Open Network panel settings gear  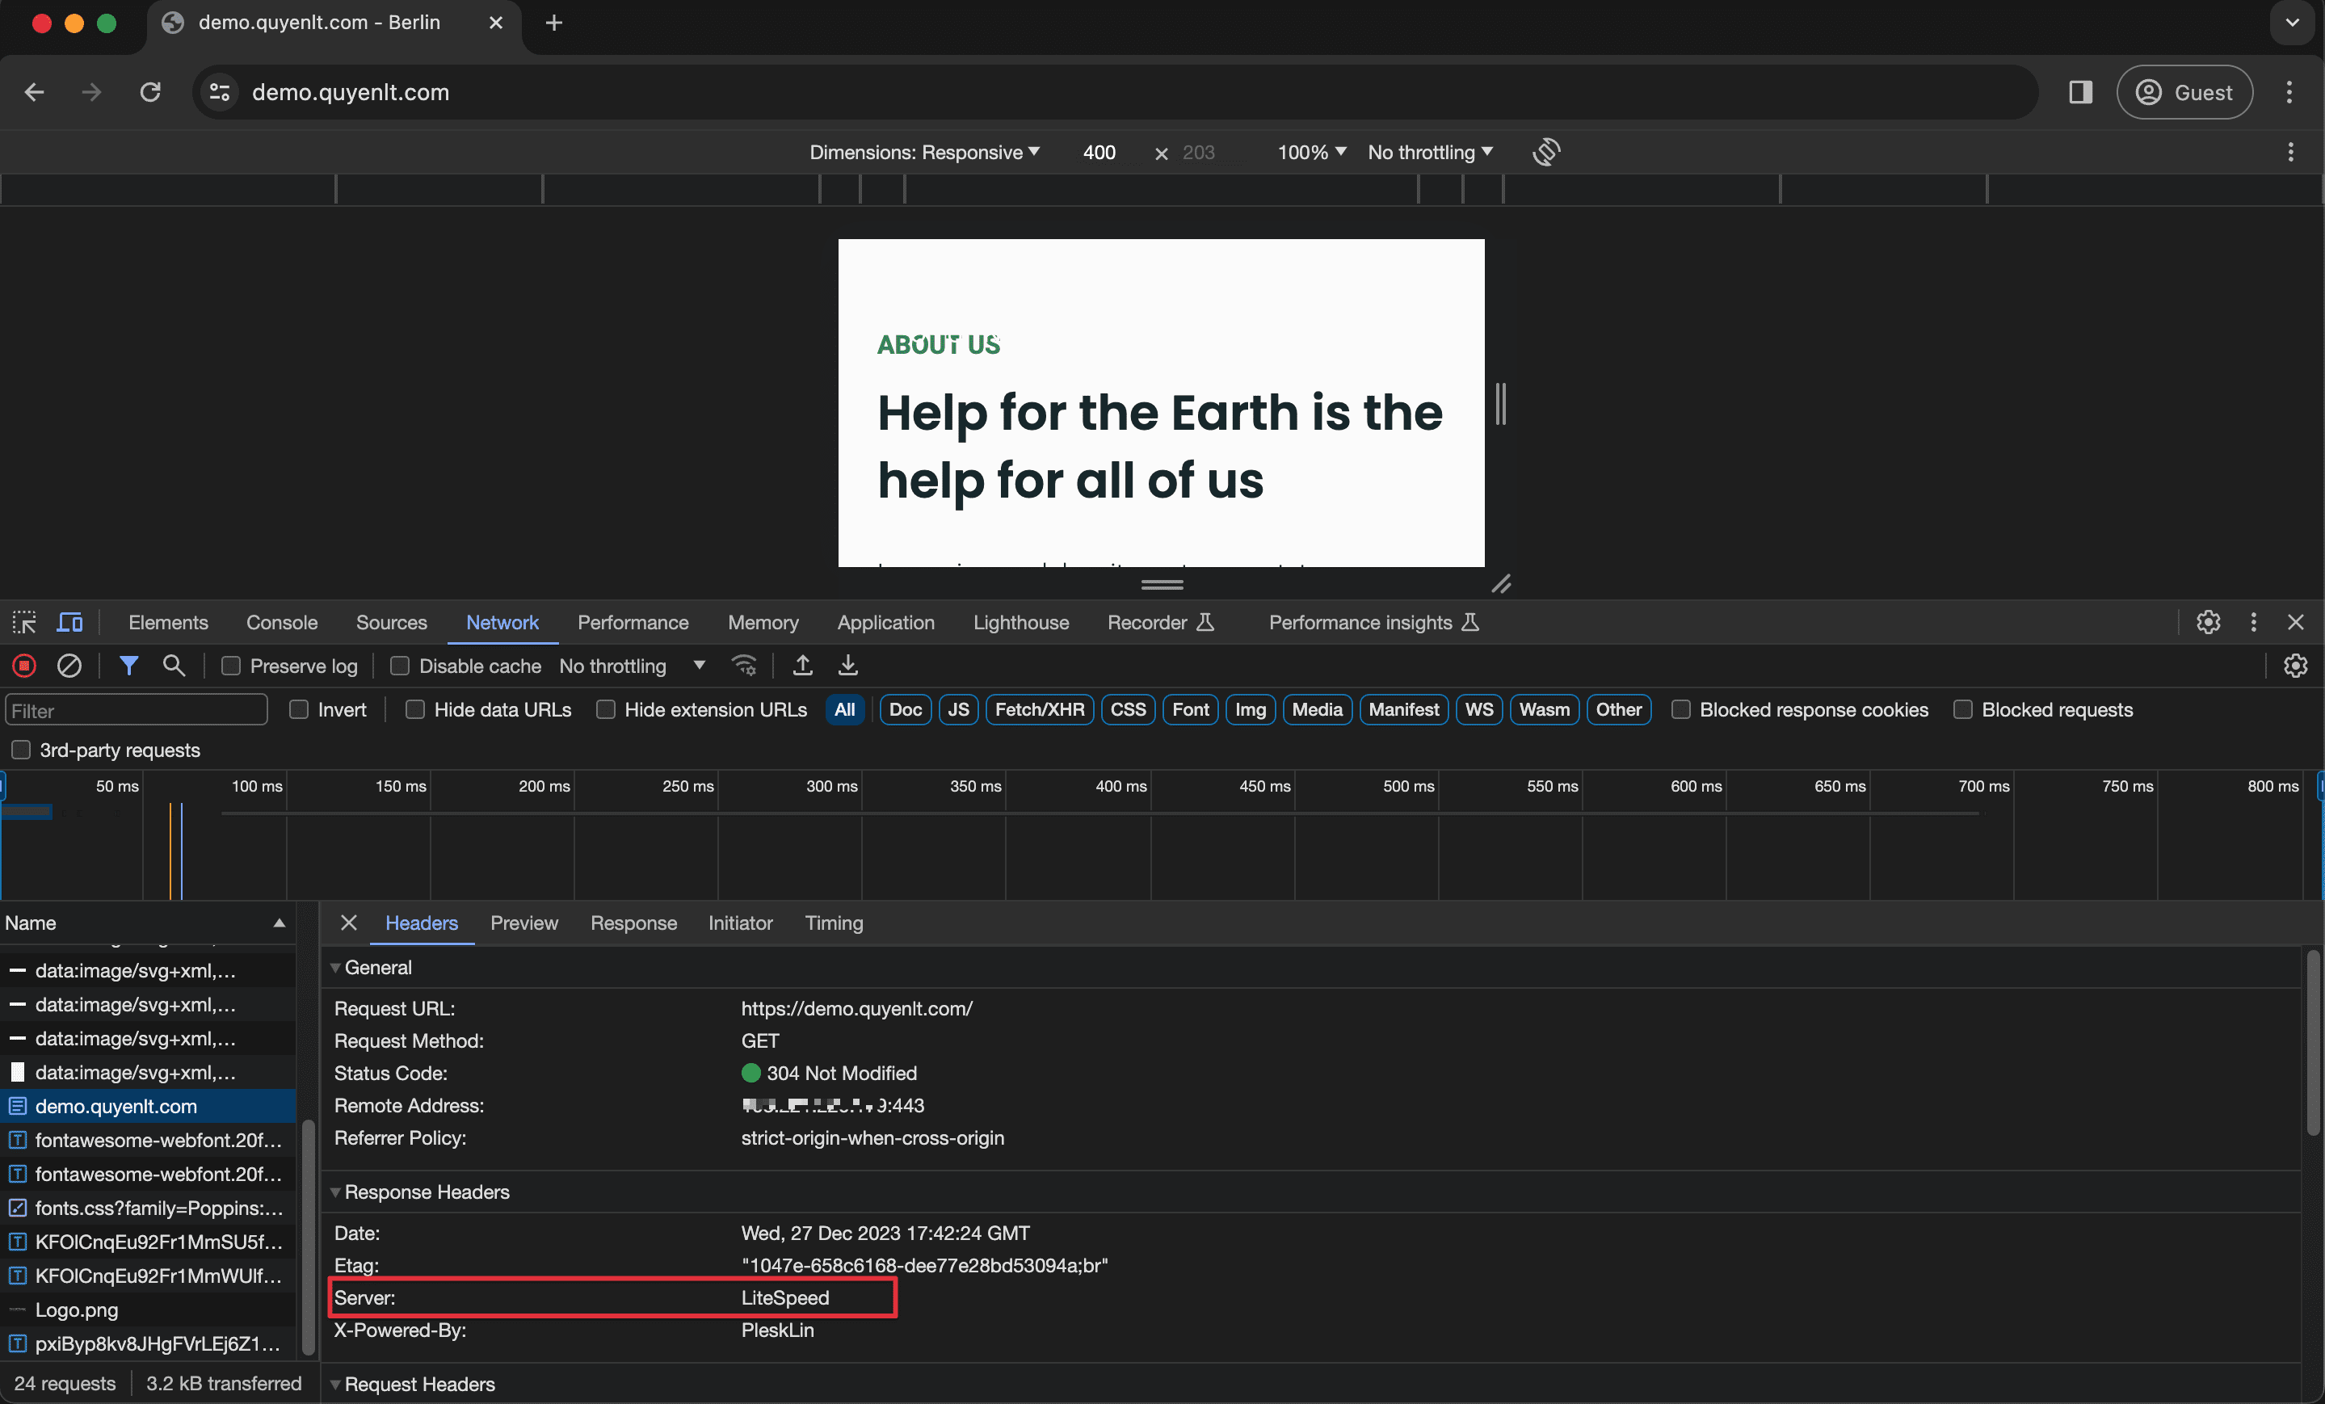2295,666
